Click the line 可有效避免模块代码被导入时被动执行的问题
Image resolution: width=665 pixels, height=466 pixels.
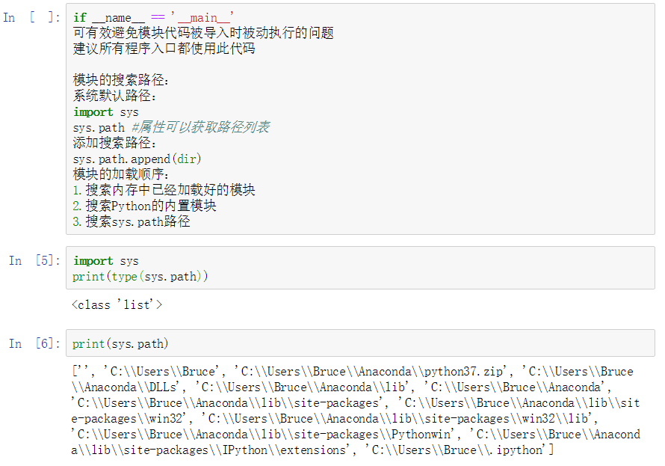pos(202,33)
